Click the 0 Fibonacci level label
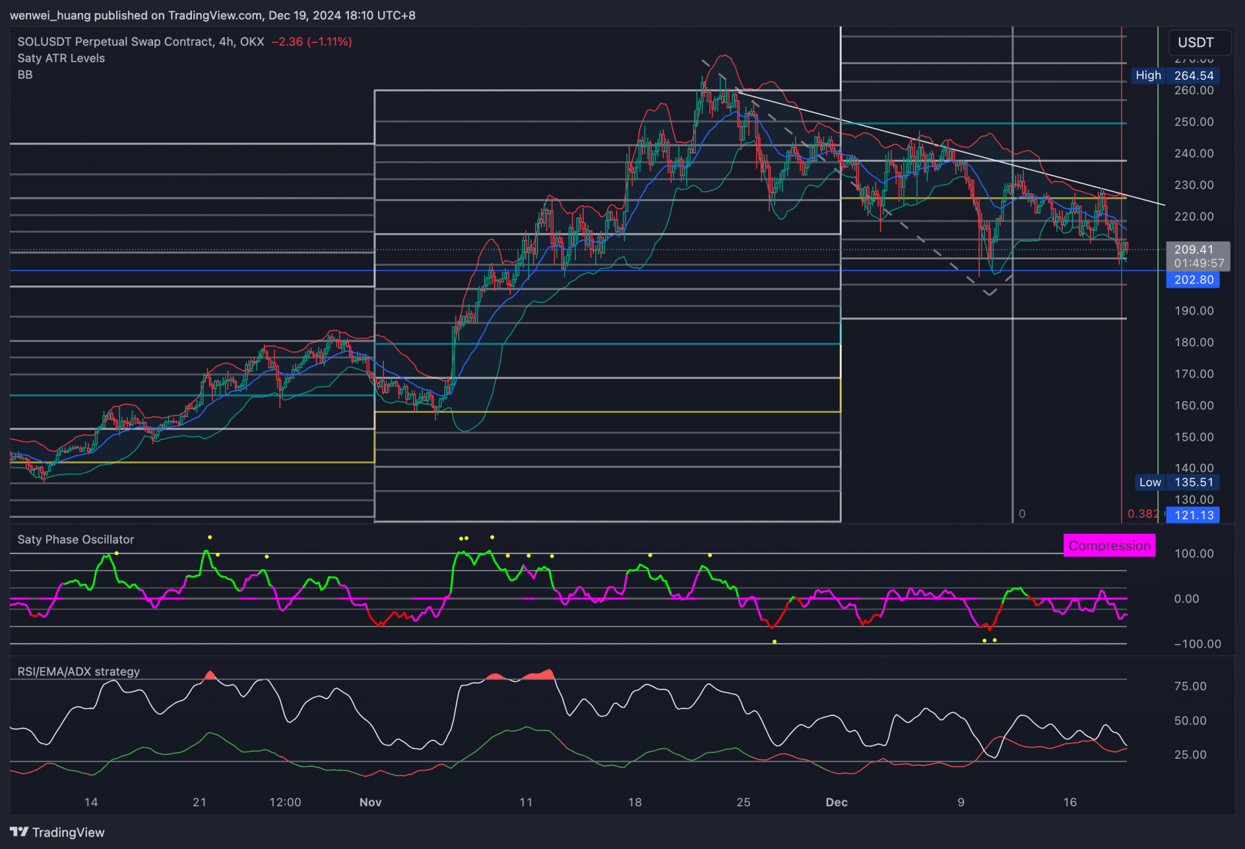Viewport: 1245px width, 849px height. point(1022,514)
